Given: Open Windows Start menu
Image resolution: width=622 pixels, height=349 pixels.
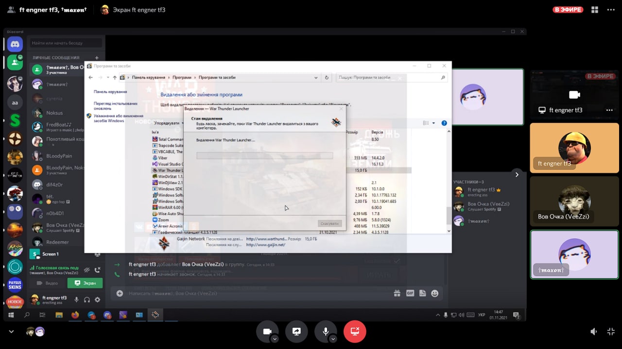Looking at the screenshot, I should point(11,315).
